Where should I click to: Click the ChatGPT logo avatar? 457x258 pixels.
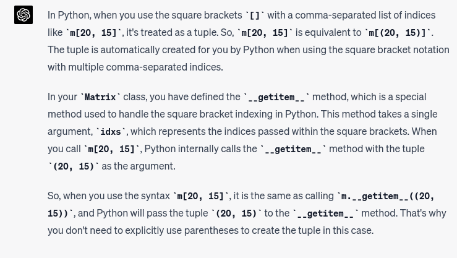pos(23,15)
